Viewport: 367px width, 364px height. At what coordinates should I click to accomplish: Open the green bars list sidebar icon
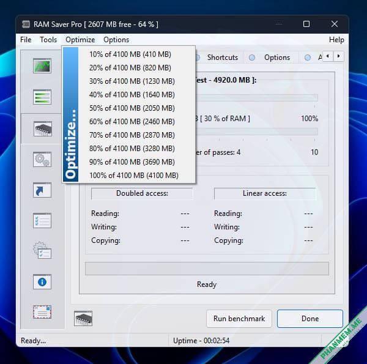(x=42, y=97)
